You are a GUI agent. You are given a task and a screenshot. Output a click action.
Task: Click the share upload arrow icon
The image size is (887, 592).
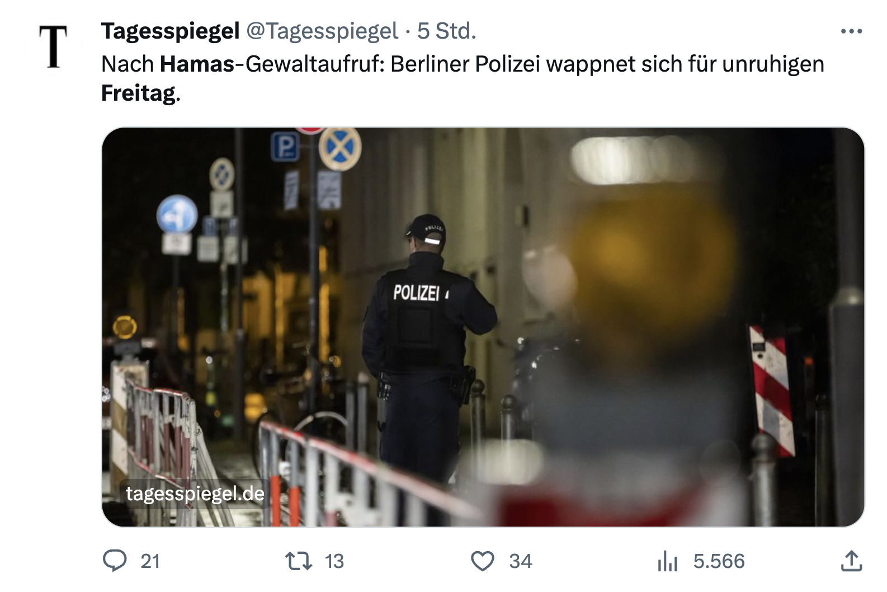click(x=851, y=561)
